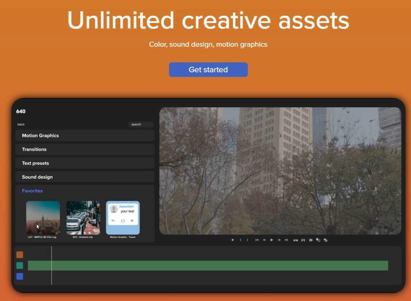Switch to the Favorites section
Screen dimensions: 411x301
32,191
